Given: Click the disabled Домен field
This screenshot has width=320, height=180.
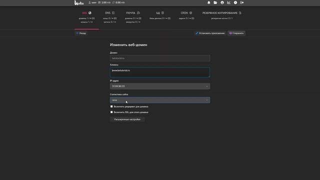Looking at the screenshot, I should [x=160, y=58].
